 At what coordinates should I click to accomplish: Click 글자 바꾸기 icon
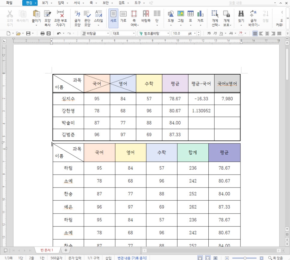pos(253,14)
